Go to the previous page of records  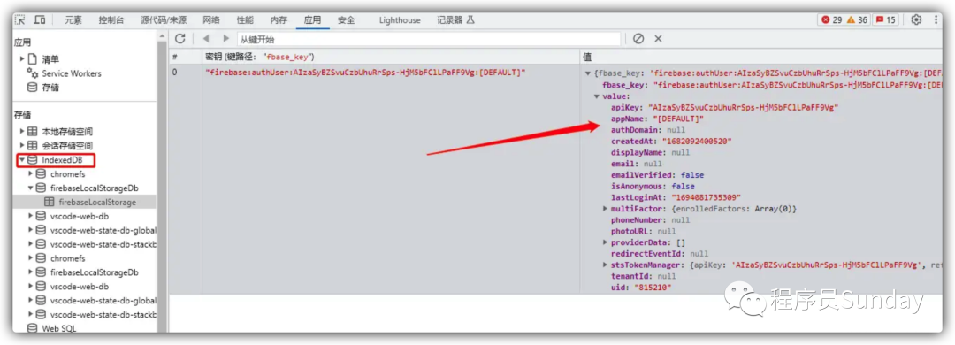pyautogui.click(x=206, y=38)
